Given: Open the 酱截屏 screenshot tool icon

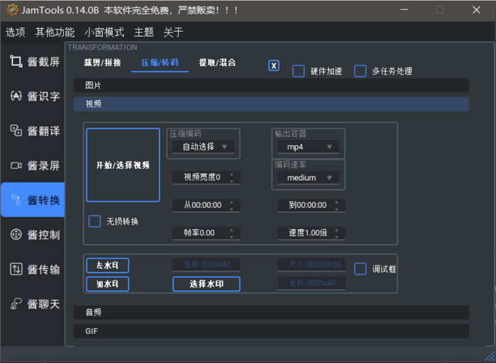Looking at the screenshot, I should pyautogui.click(x=17, y=61).
